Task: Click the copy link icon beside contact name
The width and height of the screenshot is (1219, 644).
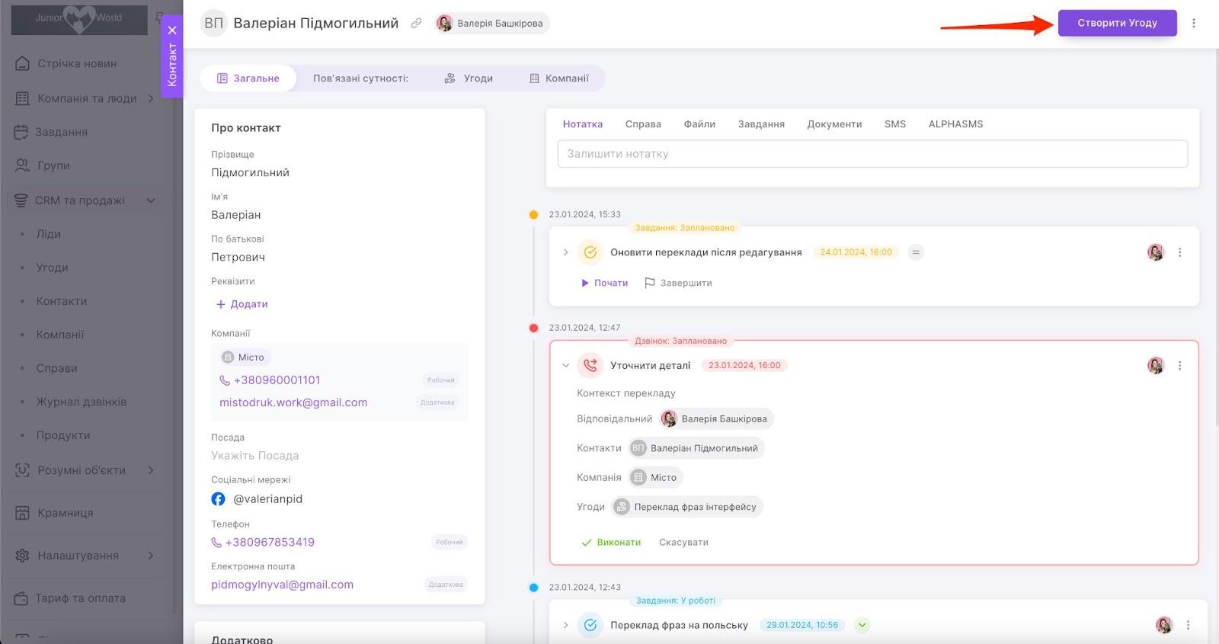Action: point(416,24)
